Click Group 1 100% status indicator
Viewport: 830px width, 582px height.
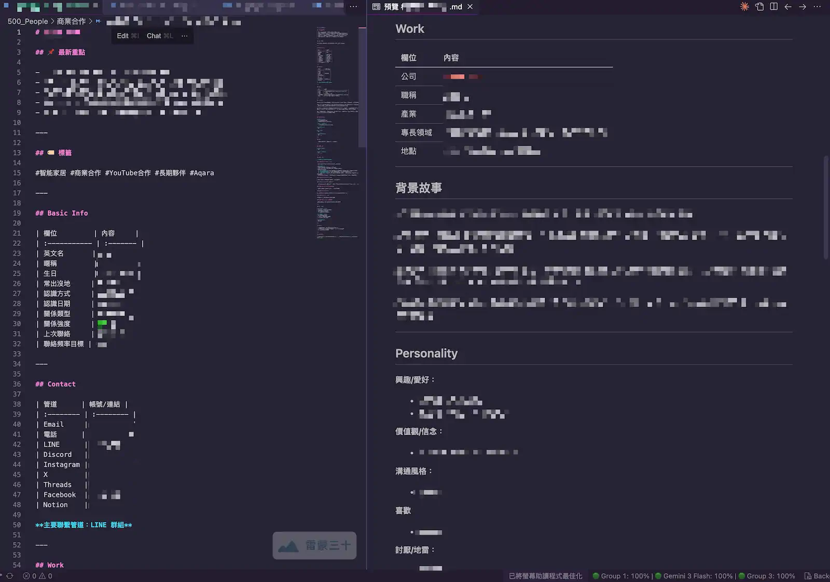[x=620, y=576]
